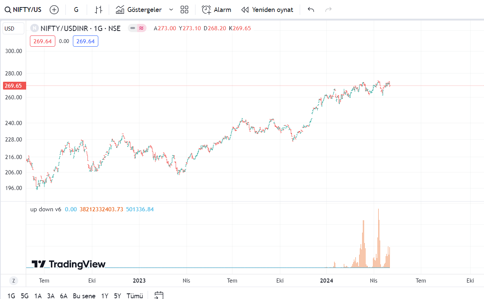Open the G timeframe interval dropdown
This screenshot has height=299, width=484.
click(76, 10)
